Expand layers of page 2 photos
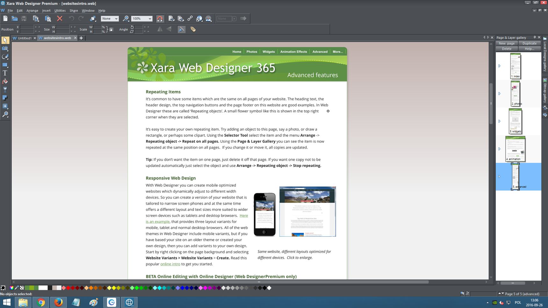 499,94
